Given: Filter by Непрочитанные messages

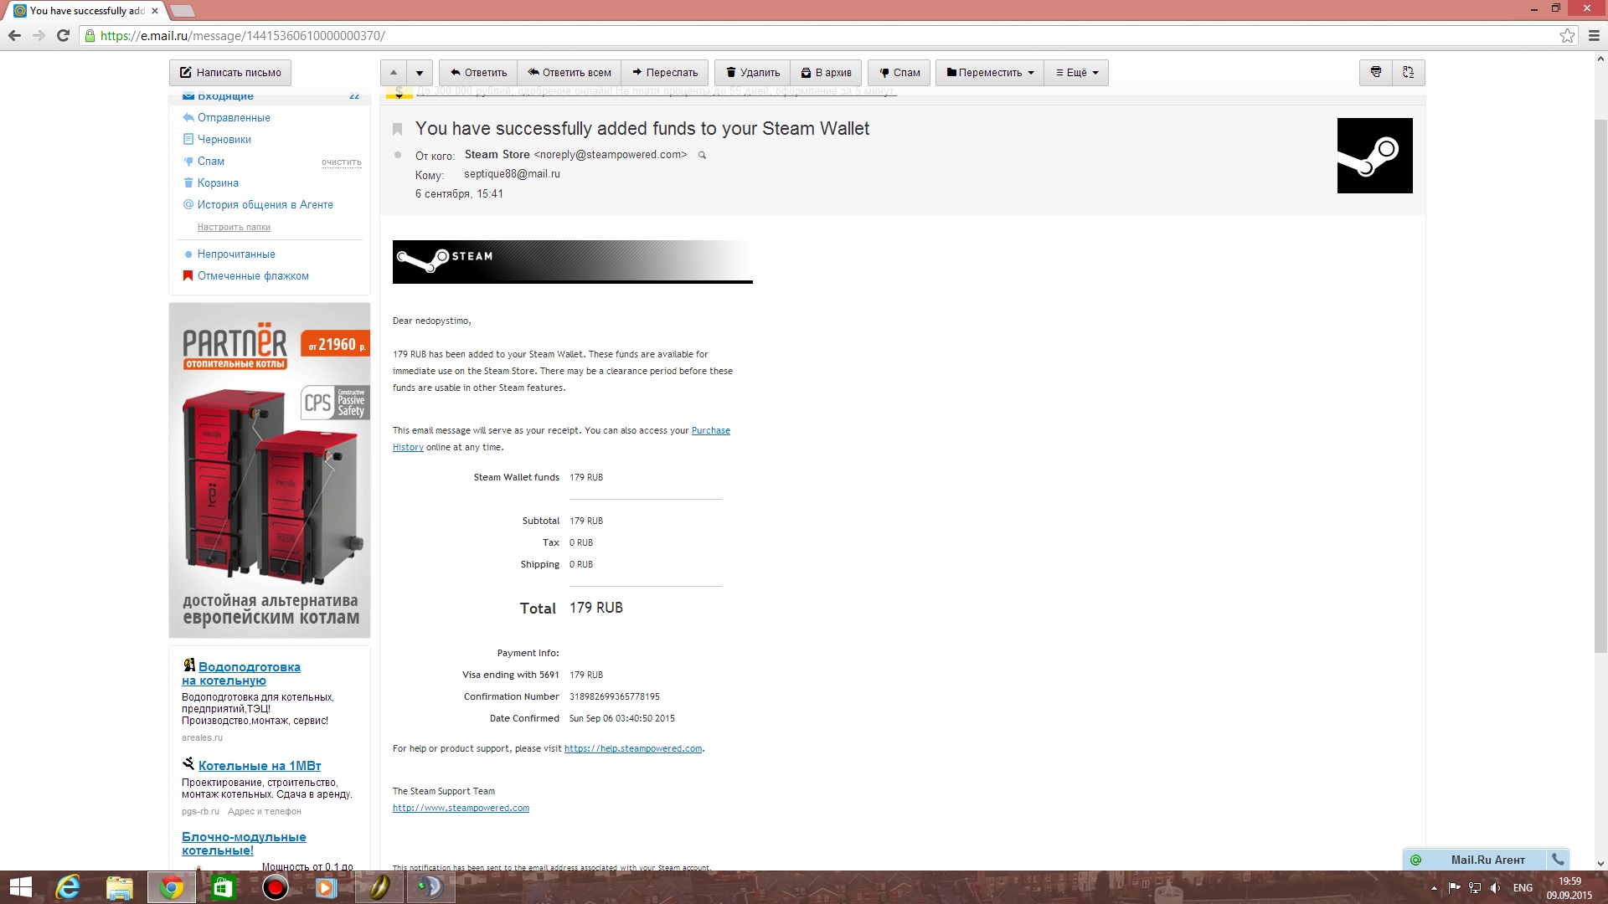Looking at the screenshot, I should click(x=236, y=254).
